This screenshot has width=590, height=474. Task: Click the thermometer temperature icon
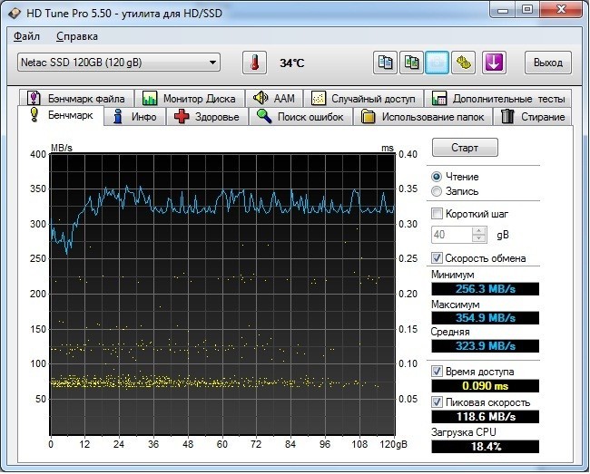(x=254, y=63)
